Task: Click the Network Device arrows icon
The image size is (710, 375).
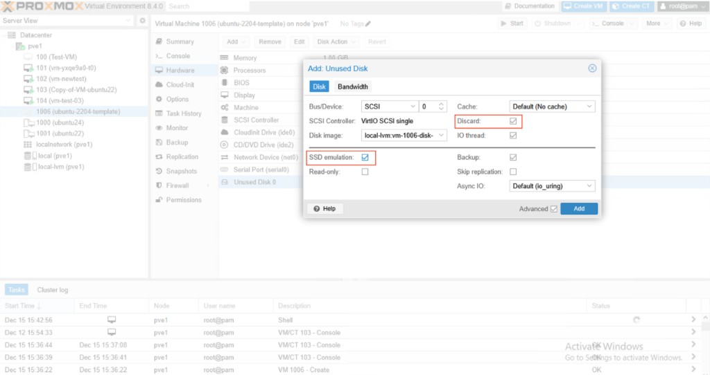Action: click(x=224, y=157)
